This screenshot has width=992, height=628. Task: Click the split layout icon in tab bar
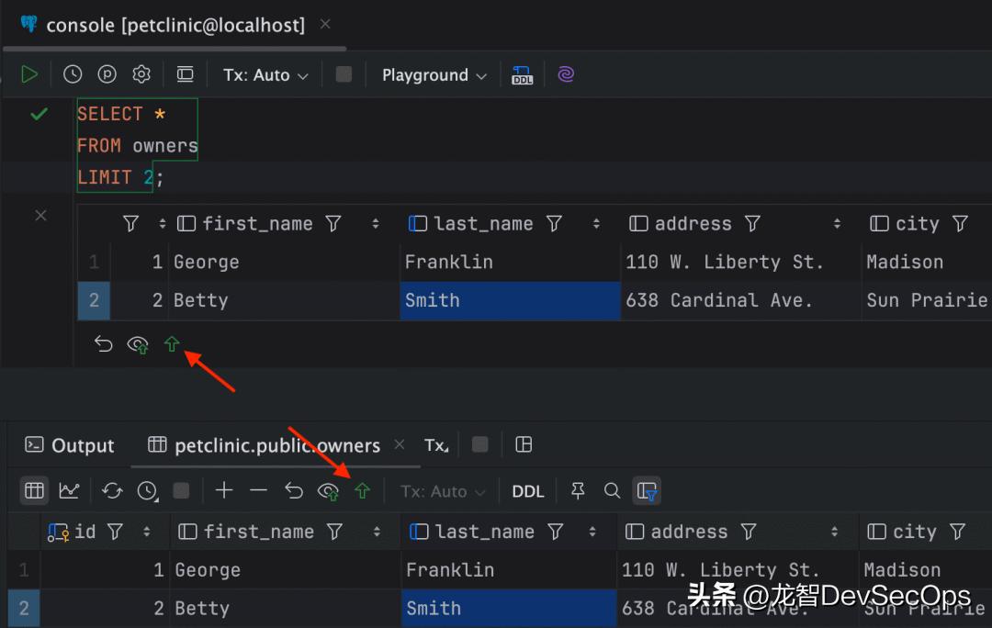tap(524, 444)
